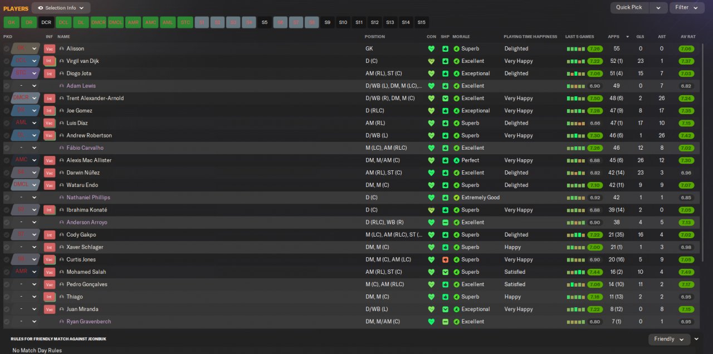The image size is (713, 354).
Task: Click Alisson's last 5 games form bars
Action: pyautogui.click(x=576, y=49)
